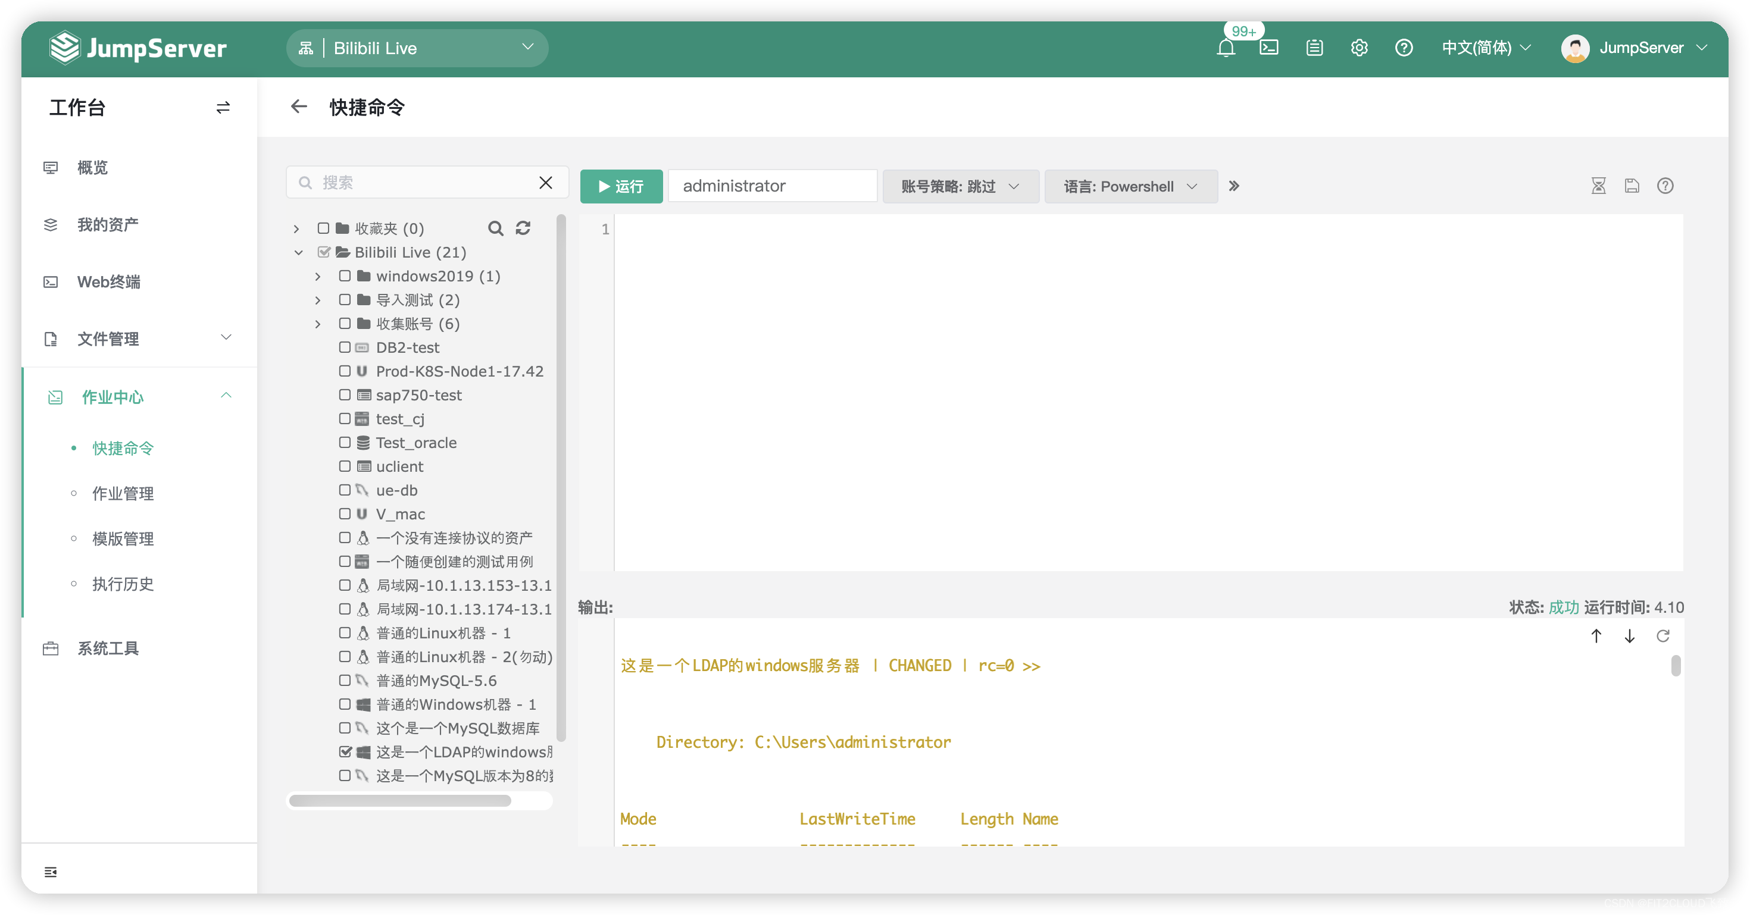Open the web terminal icon in header
Viewport: 1750px width, 915px height.
coord(1268,48)
